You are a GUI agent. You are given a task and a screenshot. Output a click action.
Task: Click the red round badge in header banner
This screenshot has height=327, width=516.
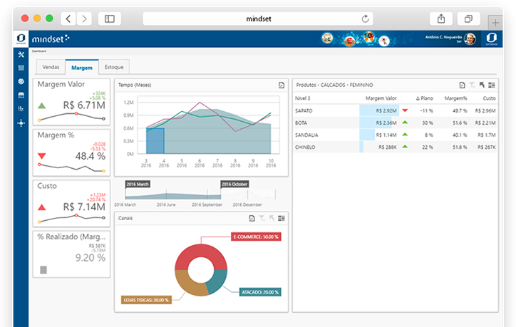pyautogui.click(x=349, y=41)
